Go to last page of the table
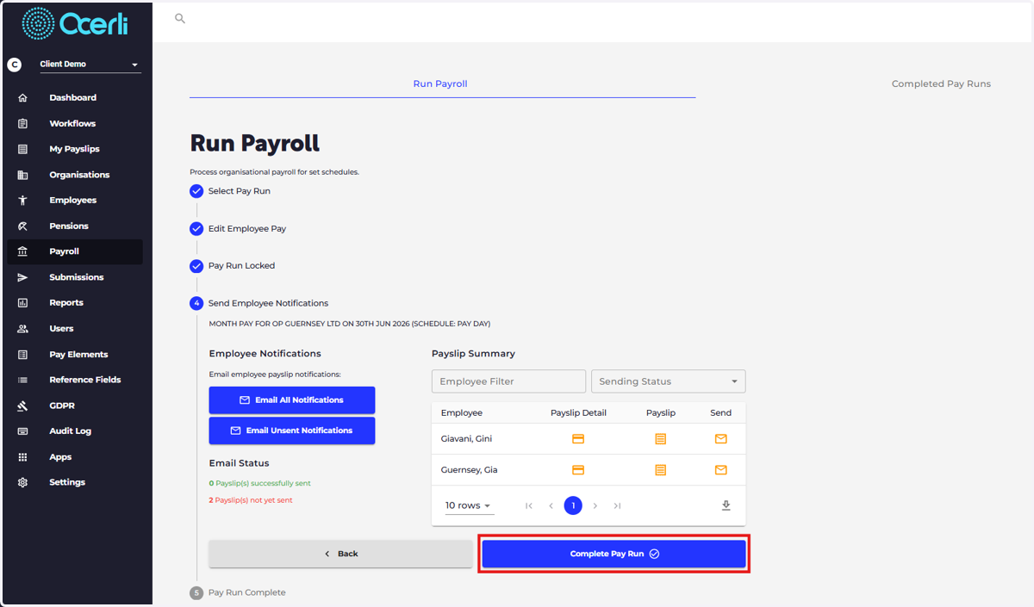The image size is (1034, 607). [618, 505]
